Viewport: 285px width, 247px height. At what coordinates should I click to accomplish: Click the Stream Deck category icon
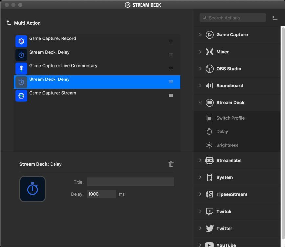[209, 103]
